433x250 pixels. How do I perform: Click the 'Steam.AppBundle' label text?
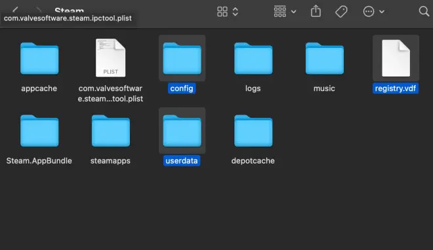[x=39, y=161]
